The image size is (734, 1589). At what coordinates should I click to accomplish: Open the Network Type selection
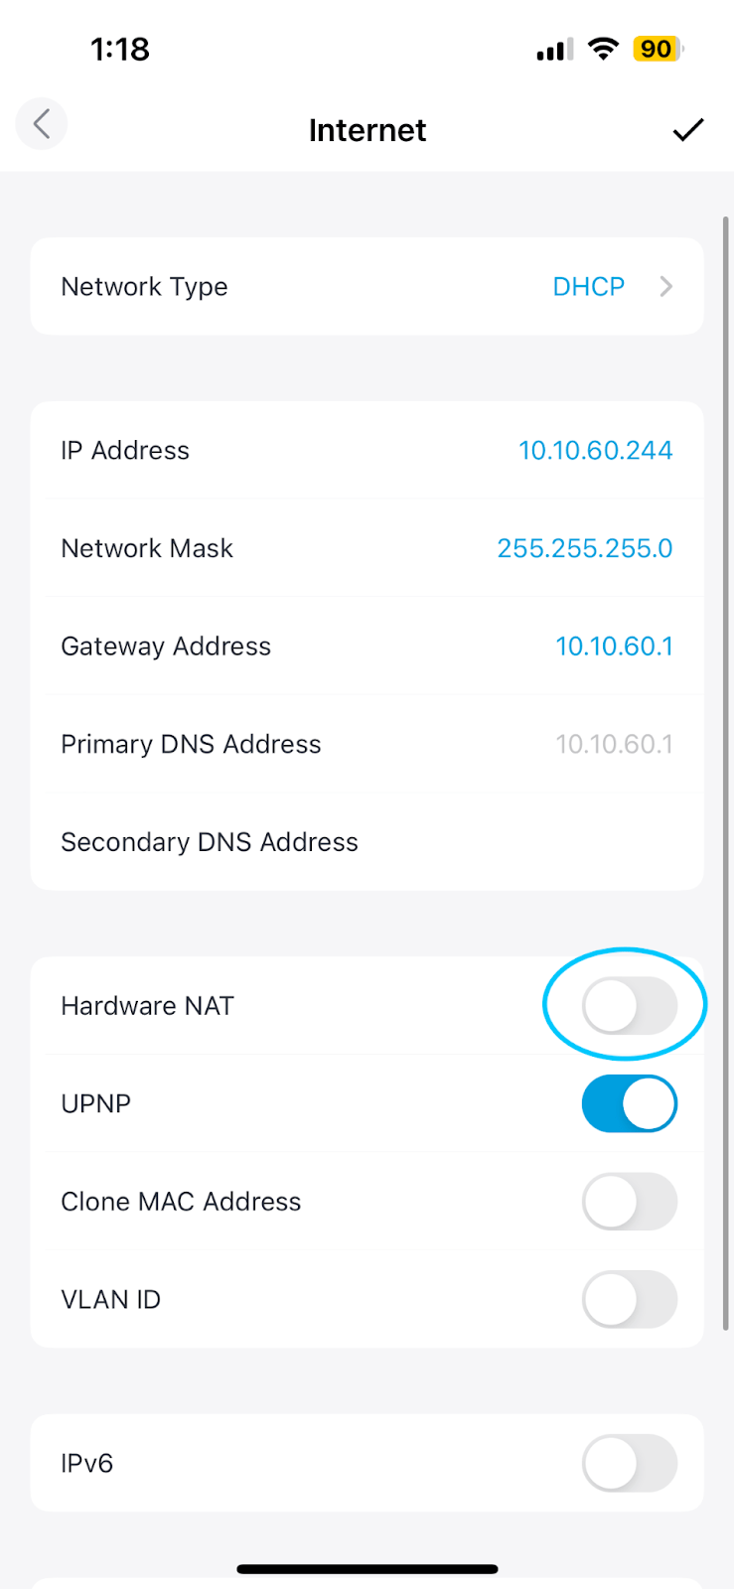click(x=367, y=286)
